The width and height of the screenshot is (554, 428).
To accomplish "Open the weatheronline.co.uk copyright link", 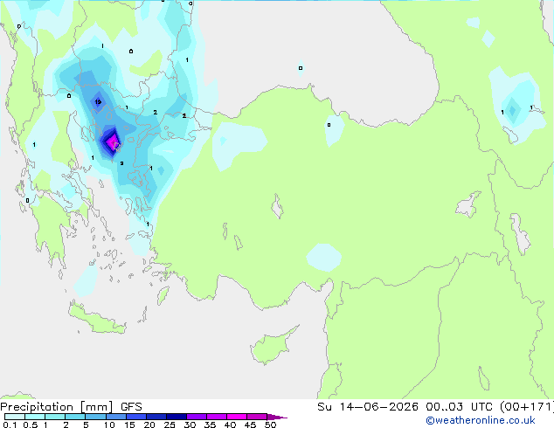I will coord(481,420).
